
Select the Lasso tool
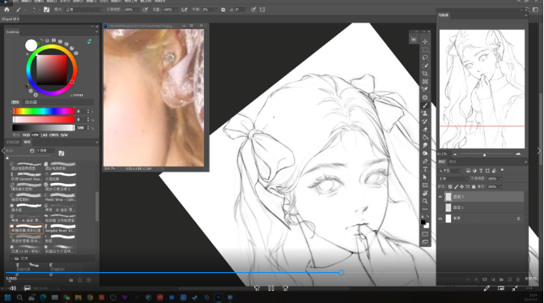[425, 58]
